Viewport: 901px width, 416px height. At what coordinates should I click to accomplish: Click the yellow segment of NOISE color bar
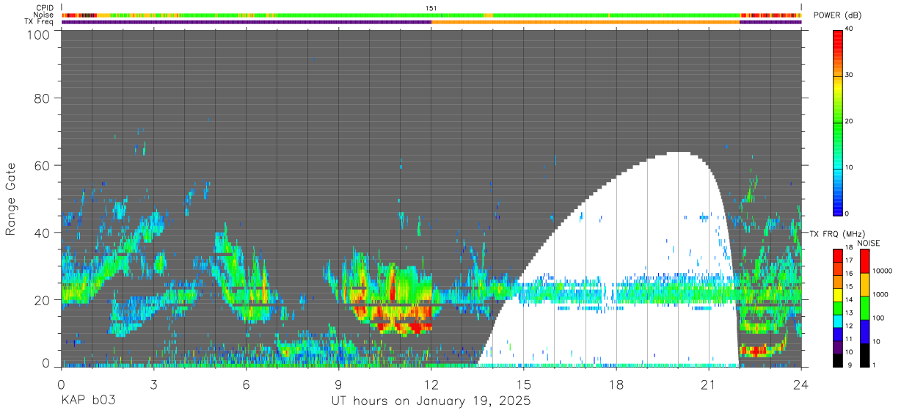click(864, 285)
